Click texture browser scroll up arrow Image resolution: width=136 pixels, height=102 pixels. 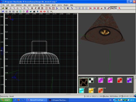pos(134,77)
